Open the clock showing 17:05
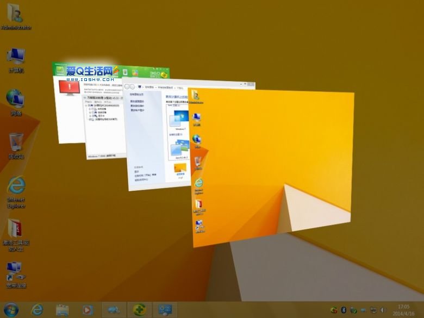The height and width of the screenshot is (318, 424). pyautogui.click(x=404, y=310)
